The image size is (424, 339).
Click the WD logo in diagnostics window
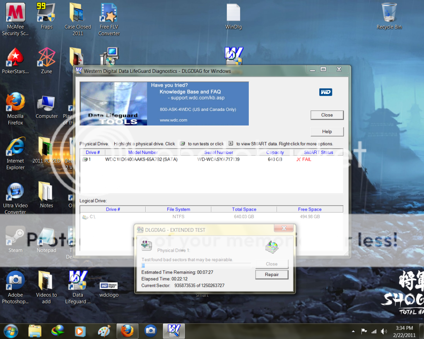click(325, 92)
